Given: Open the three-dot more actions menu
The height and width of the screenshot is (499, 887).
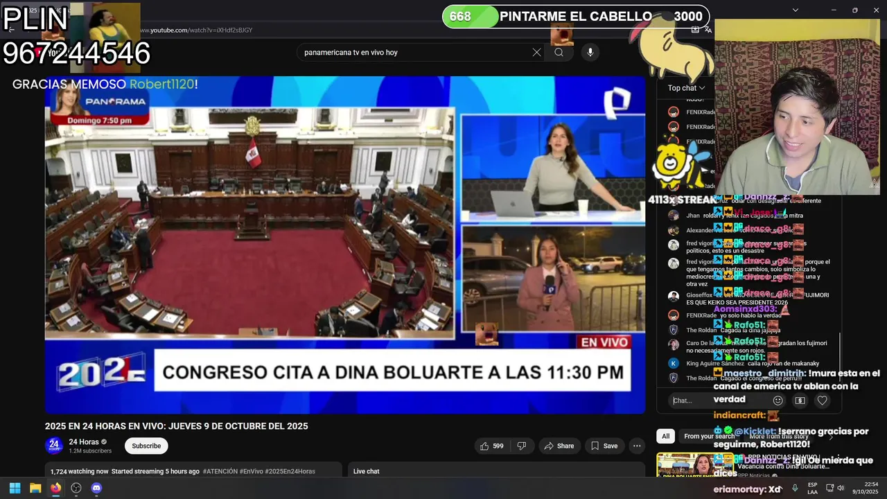Looking at the screenshot, I should pyautogui.click(x=637, y=446).
